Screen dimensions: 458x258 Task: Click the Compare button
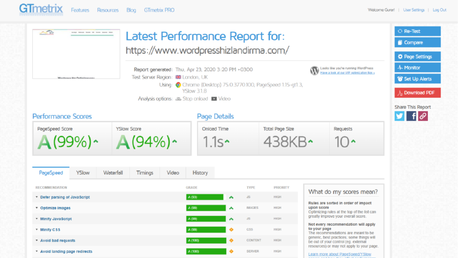[418, 42]
